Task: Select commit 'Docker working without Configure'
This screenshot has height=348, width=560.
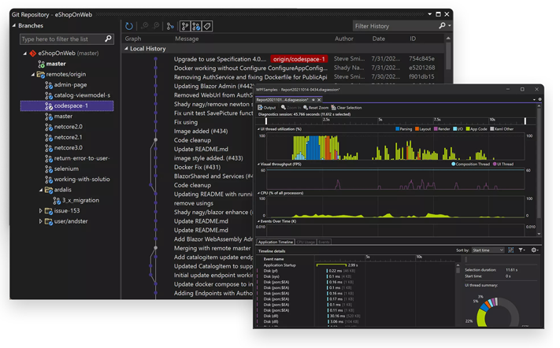Action: pyautogui.click(x=250, y=68)
